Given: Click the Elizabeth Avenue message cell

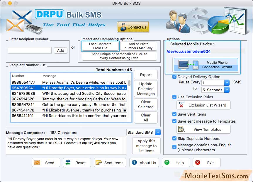Looking at the screenshot, I should [x=84, y=110].
